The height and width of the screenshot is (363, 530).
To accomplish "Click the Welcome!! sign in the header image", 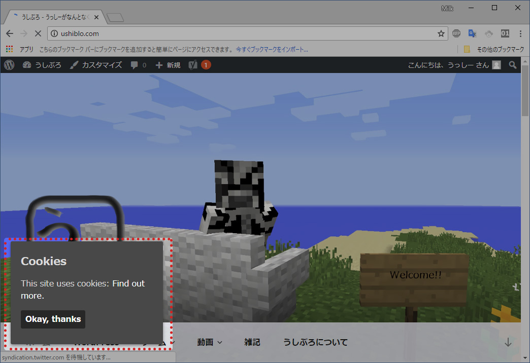I will (x=414, y=279).
